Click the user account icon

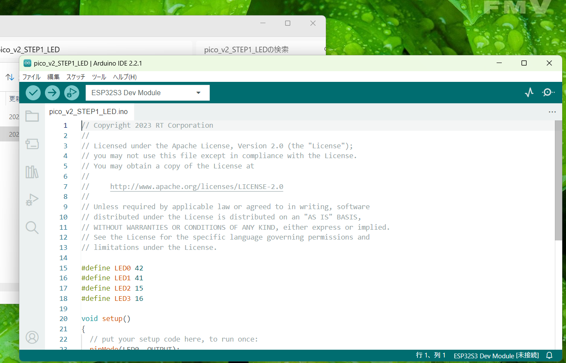tap(32, 337)
